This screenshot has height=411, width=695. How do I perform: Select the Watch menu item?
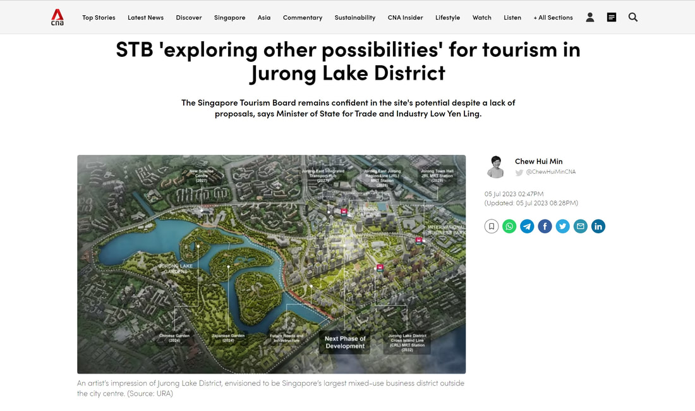[x=482, y=18]
